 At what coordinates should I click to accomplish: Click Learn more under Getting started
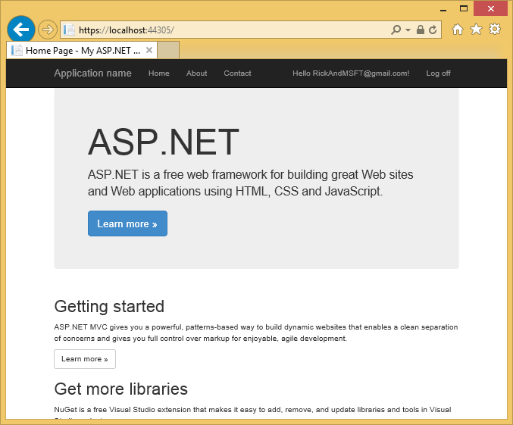(x=85, y=359)
